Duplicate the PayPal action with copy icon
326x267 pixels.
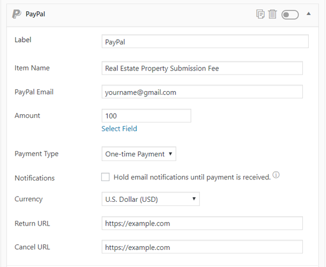(260, 14)
